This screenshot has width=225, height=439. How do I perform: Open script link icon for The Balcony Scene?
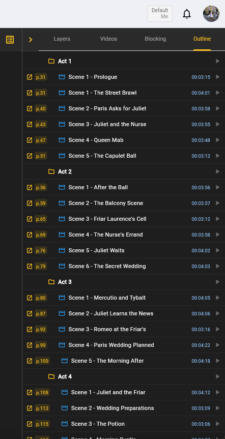(x=30, y=203)
